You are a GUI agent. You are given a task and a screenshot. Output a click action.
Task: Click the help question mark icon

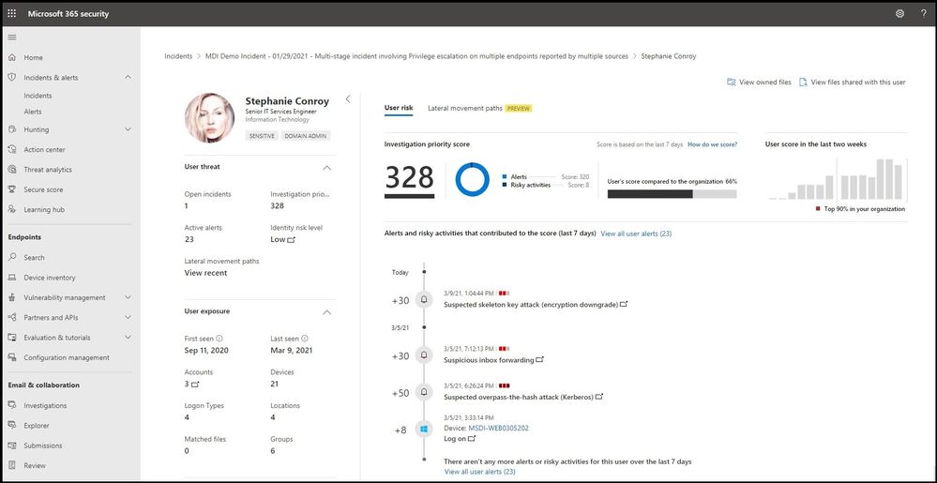click(923, 13)
